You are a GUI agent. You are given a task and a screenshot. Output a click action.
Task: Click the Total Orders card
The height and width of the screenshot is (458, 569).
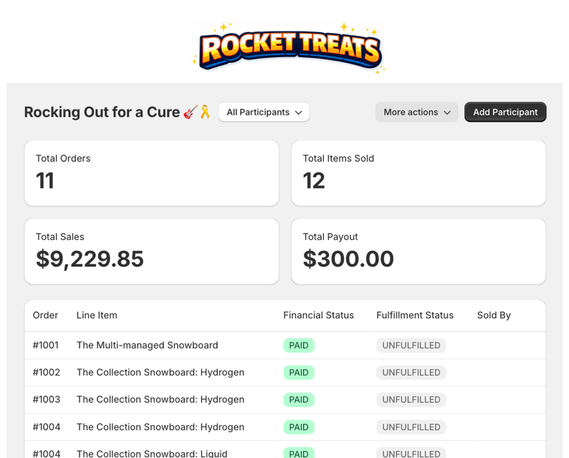tap(152, 173)
